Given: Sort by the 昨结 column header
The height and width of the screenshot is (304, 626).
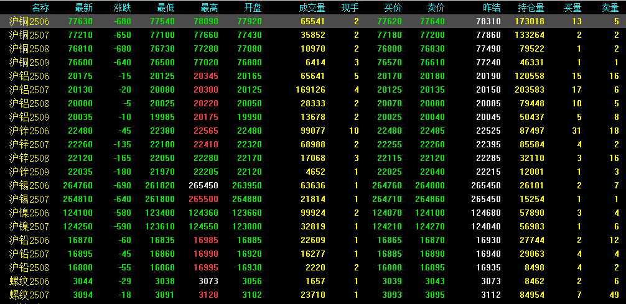Looking at the screenshot, I should click(492, 7).
